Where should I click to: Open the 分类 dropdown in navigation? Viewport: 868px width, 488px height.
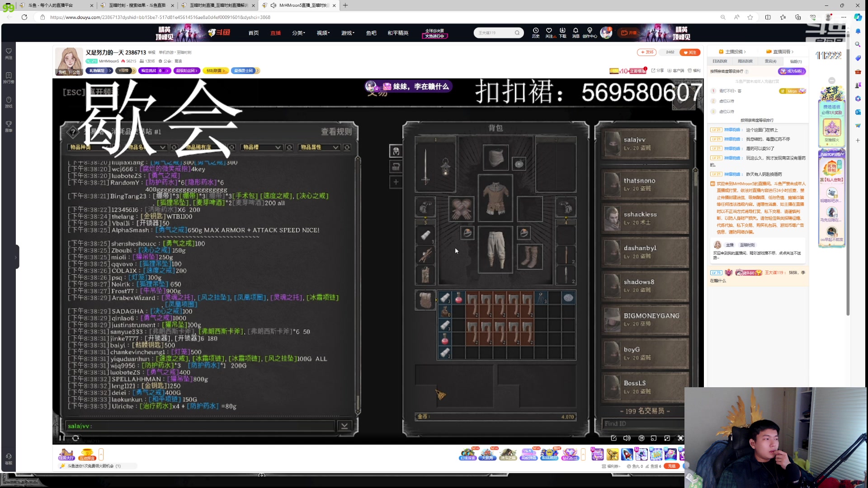pyautogui.click(x=298, y=33)
